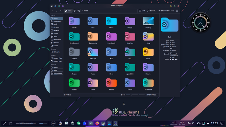Open the Lutris folder
The width and height of the screenshot is (226, 127).
pyautogui.click(x=148, y=53)
